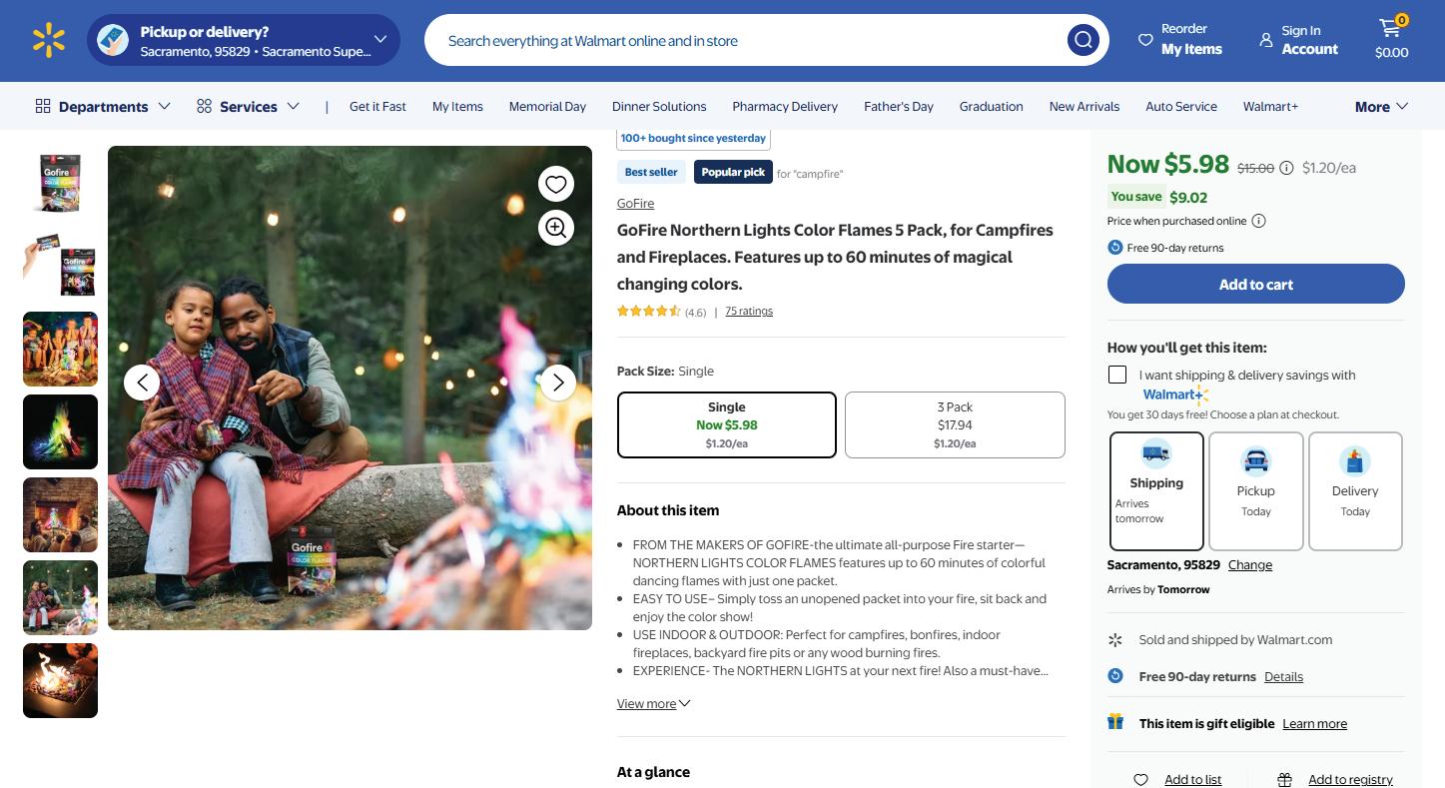Select the indoor fireplace thumbnail
This screenshot has width=1445, height=788.
coord(60,515)
